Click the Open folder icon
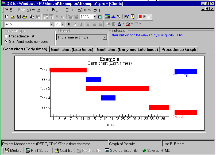216x155 pixels. (x=13, y=17)
